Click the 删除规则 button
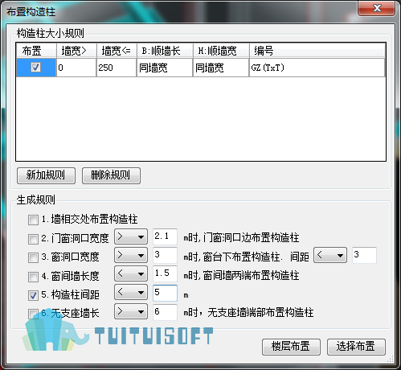Viewport: 401px width, 370px height. 111,175
